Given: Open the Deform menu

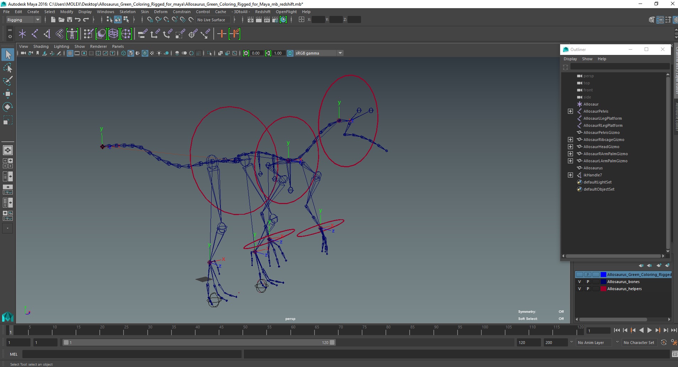Looking at the screenshot, I should pyautogui.click(x=160, y=12).
